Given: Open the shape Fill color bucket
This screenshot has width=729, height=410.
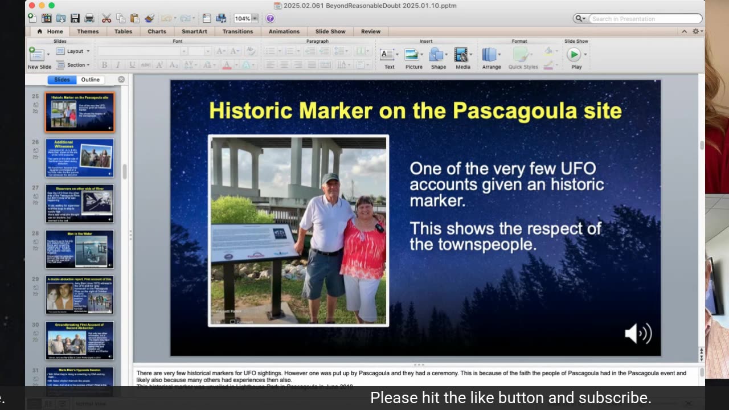Looking at the screenshot, I should tap(550, 51).
